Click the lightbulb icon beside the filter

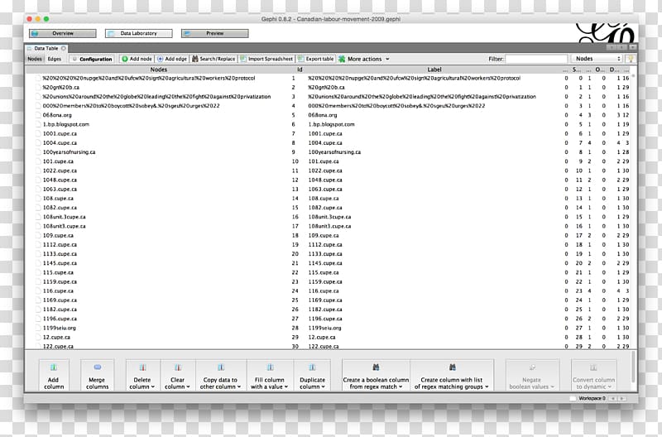[x=631, y=59]
